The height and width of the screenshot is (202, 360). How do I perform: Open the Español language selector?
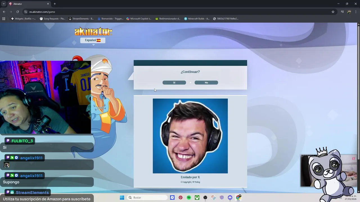pos(93,40)
